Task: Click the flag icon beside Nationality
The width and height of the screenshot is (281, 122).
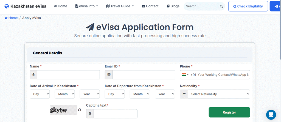Action: click(x=184, y=94)
